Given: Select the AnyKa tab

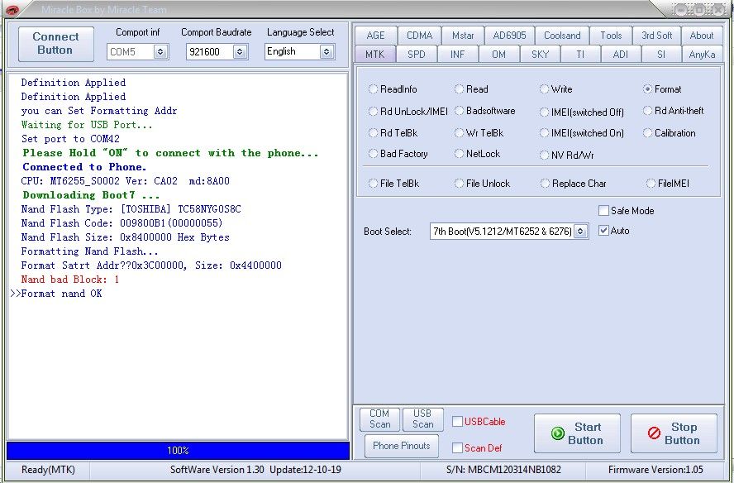Looking at the screenshot, I should pyautogui.click(x=702, y=55).
